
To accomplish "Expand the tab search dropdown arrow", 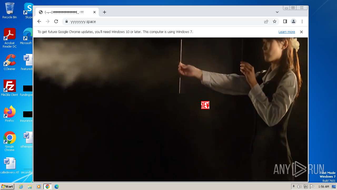I will pos(277,12).
